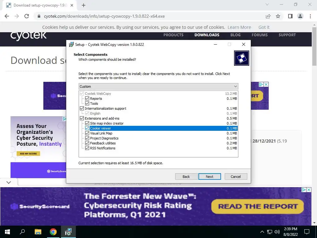Uncheck Project Diagnostics component
Viewport: 317px width, 238px height.
point(87,138)
